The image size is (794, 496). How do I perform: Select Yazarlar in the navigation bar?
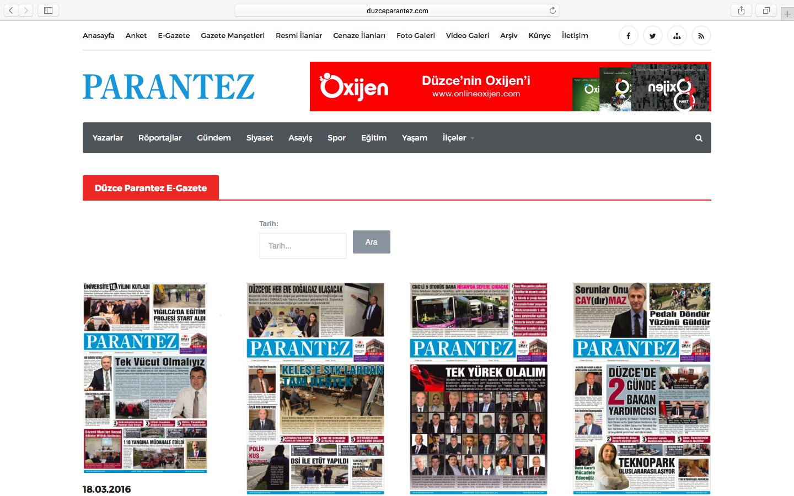(x=108, y=138)
